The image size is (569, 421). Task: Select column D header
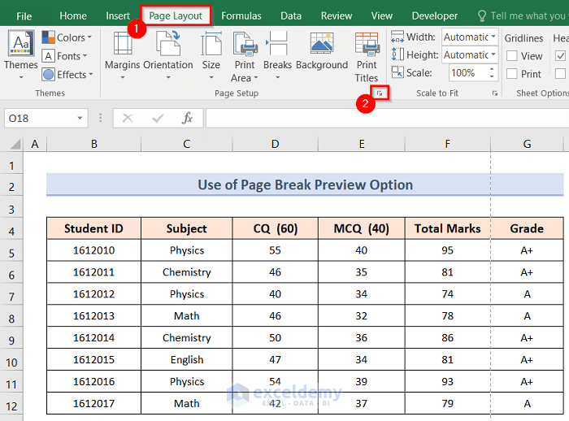pyautogui.click(x=275, y=144)
